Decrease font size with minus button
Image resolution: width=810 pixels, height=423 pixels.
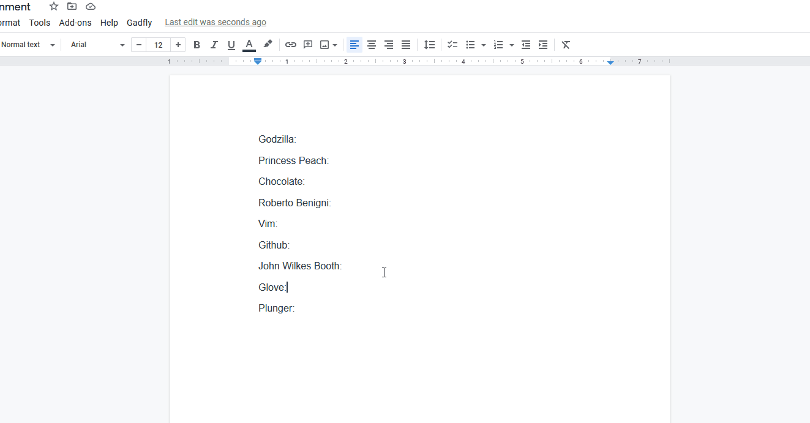[x=139, y=45]
